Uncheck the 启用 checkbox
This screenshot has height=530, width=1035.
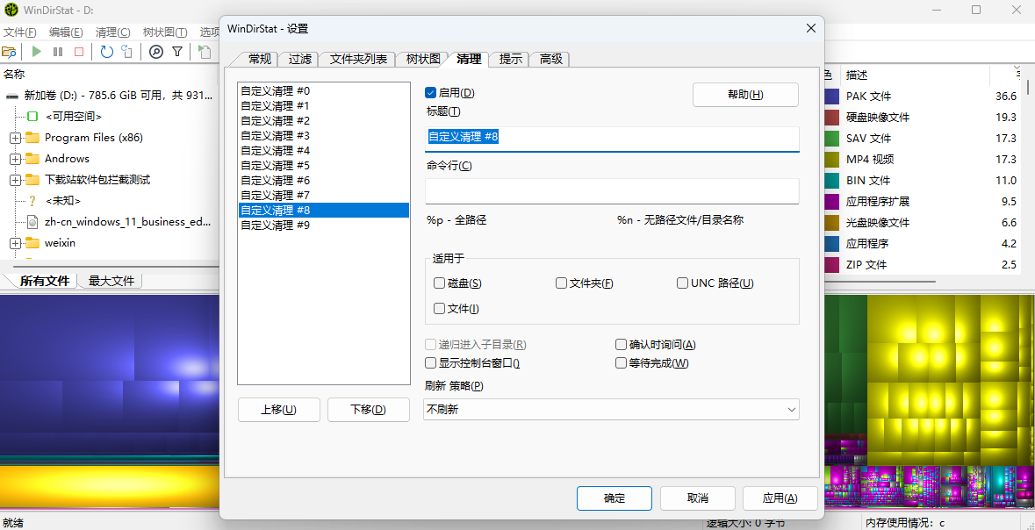(x=431, y=93)
